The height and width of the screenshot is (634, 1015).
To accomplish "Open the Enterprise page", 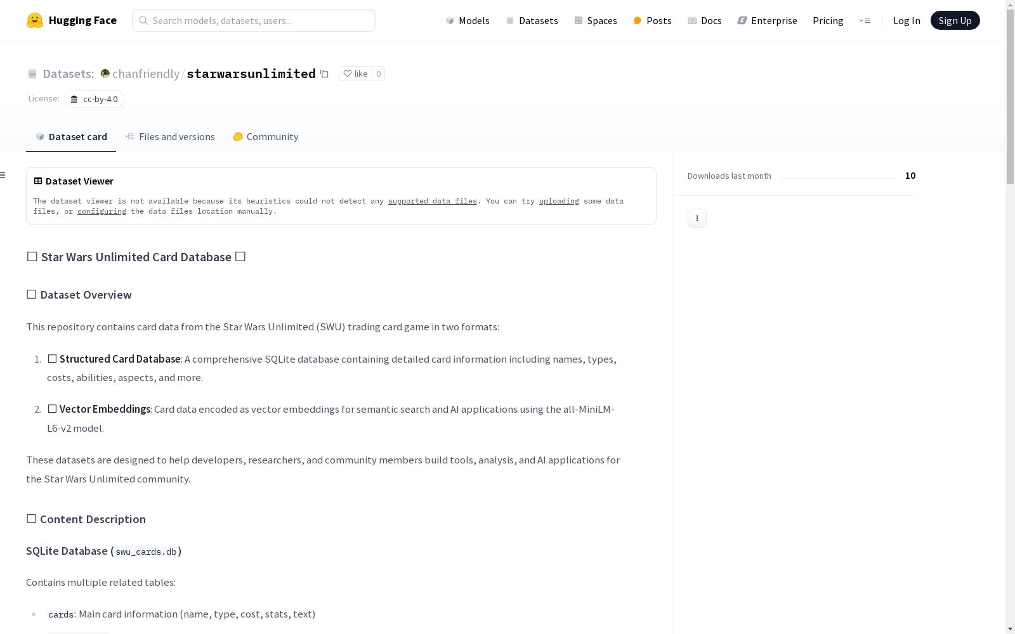I will point(768,20).
